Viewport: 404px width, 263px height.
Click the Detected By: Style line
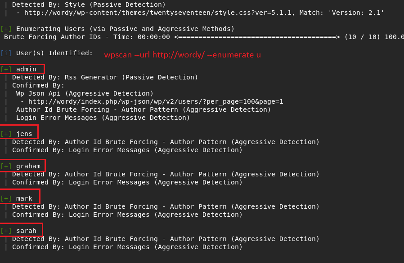pos(89,4)
